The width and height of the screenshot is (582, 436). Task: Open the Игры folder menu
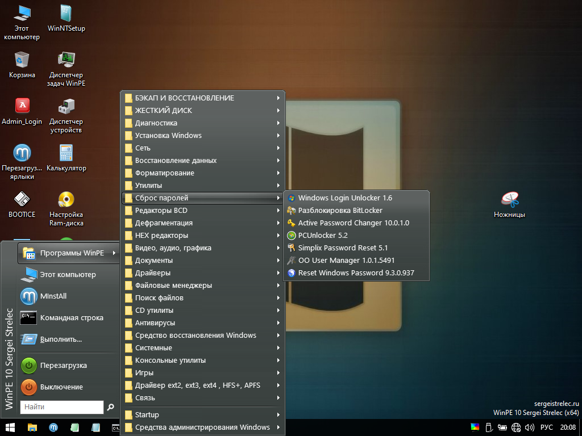click(x=203, y=372)
